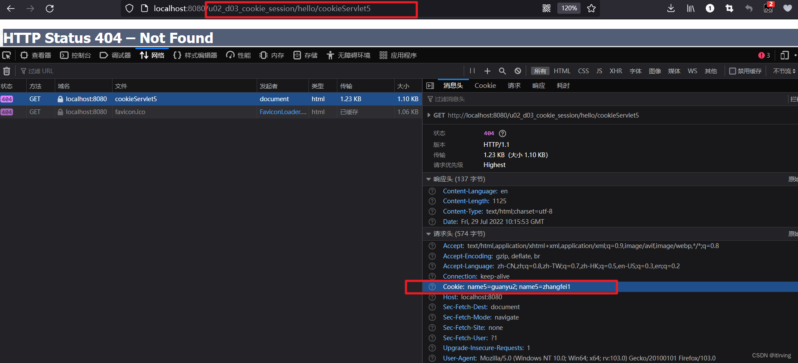Activate the element picker icon in devtools
Screen dimensions: 798x363
pyautogui.click(x=6, y=55)
